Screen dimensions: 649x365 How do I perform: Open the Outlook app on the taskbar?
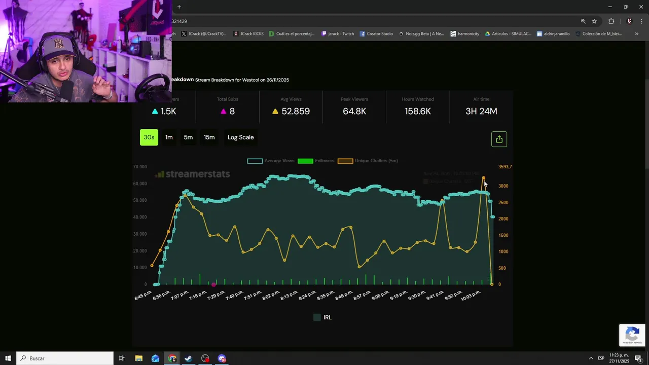[155, 358]
